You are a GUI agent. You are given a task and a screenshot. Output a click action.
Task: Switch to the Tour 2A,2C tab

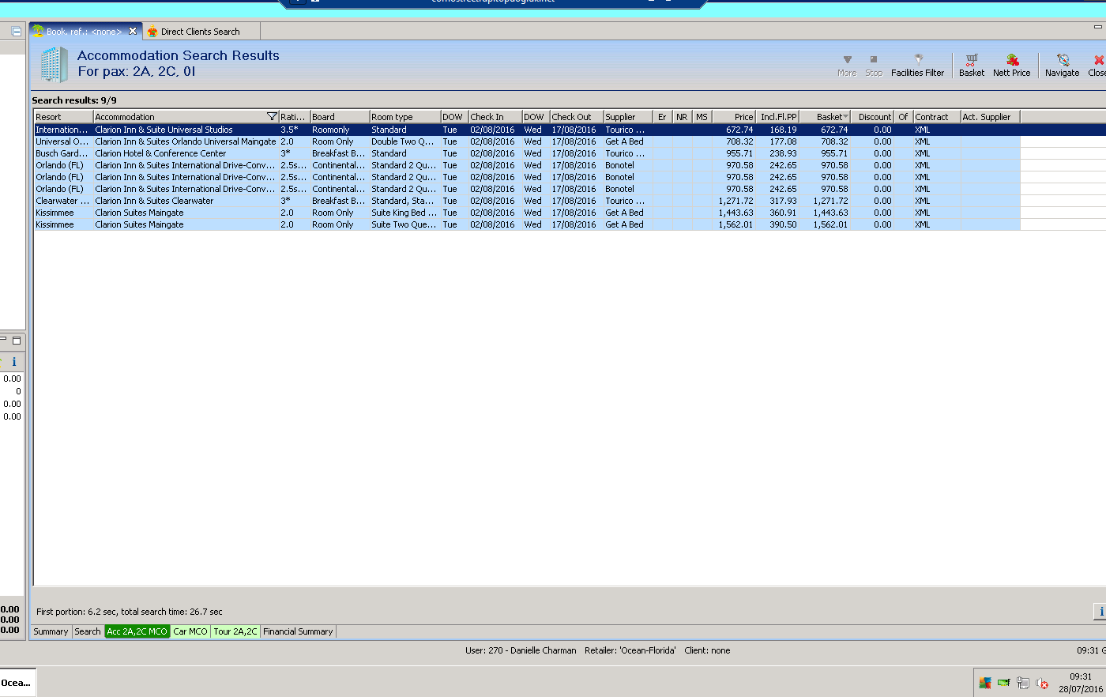click(235, 631)
